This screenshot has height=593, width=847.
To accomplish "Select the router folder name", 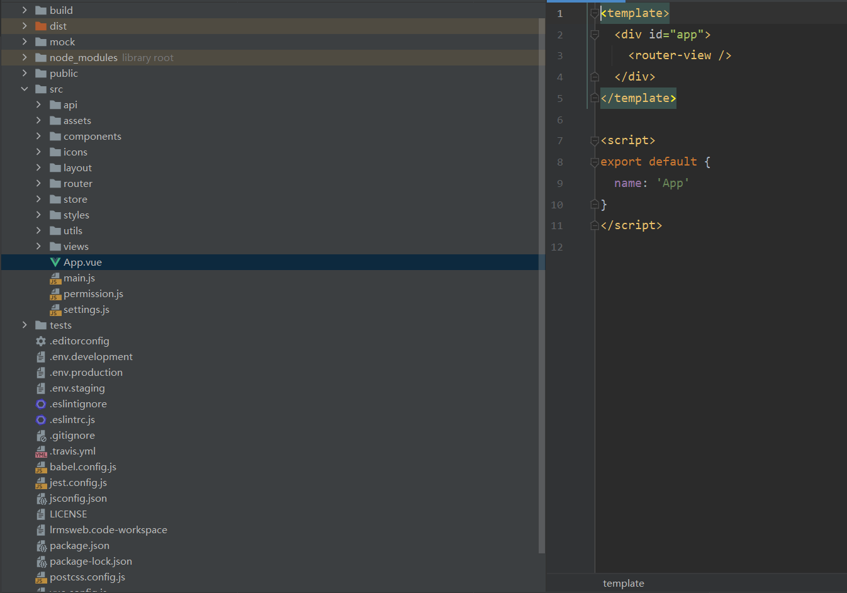I will tap(78, 184).
